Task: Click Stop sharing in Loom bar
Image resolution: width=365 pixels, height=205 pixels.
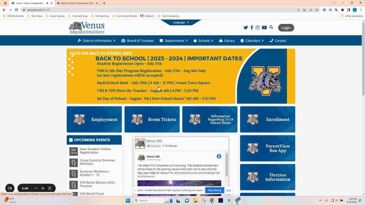Action: coord(214,190)
